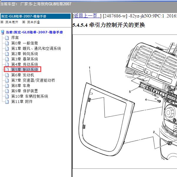Open root node 当前:别克-GL8陆尊-2007-维修手册
The height and width of the screenshot is (177, 177).
click(x=34, y=32)
